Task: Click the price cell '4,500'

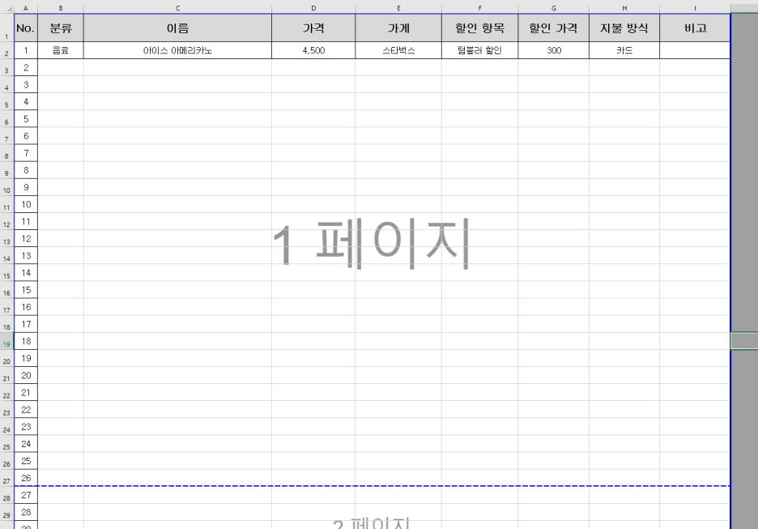Action: pos(313,50)
